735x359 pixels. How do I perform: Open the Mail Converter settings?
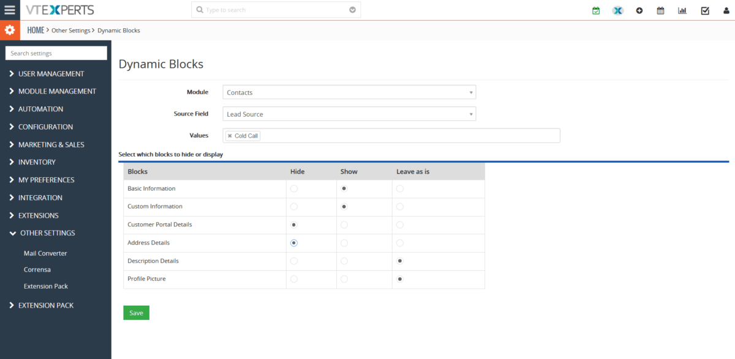pos(45,253)
